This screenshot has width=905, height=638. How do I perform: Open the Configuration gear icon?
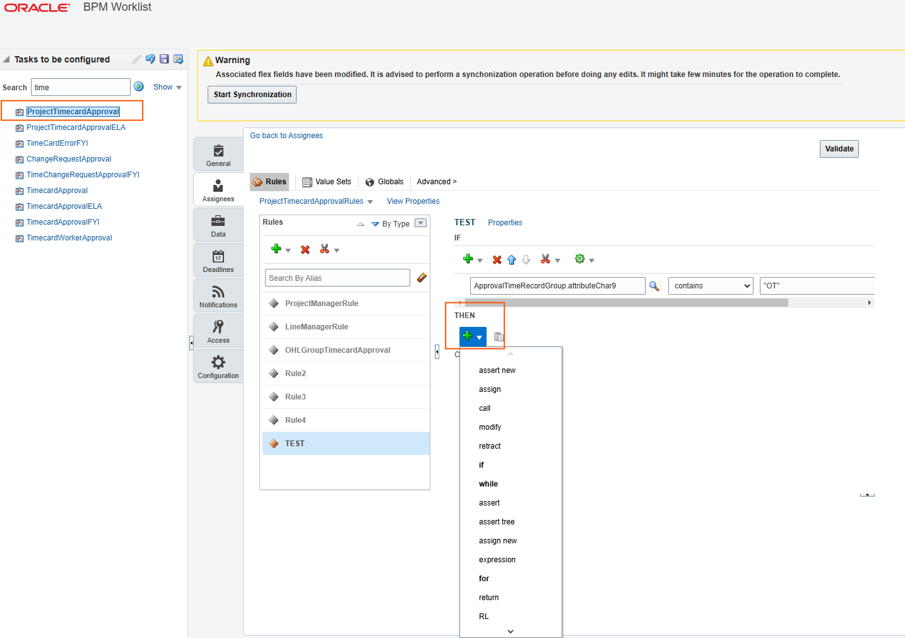click(x=218, y=365)
